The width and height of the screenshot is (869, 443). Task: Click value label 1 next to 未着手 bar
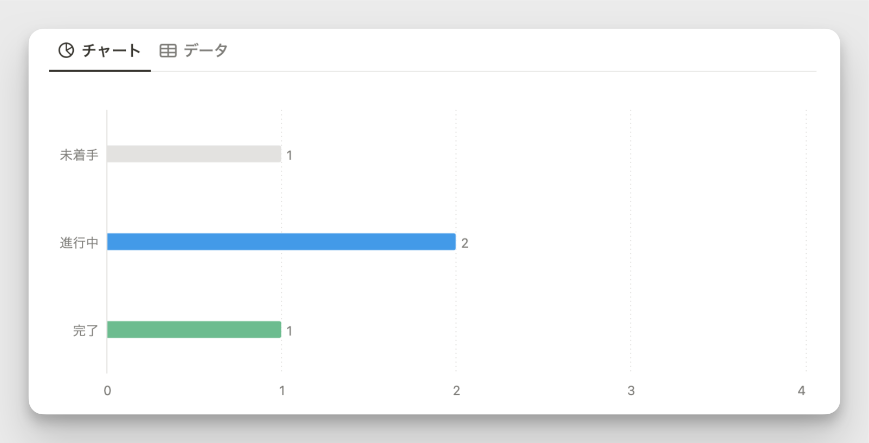[289, 156]
